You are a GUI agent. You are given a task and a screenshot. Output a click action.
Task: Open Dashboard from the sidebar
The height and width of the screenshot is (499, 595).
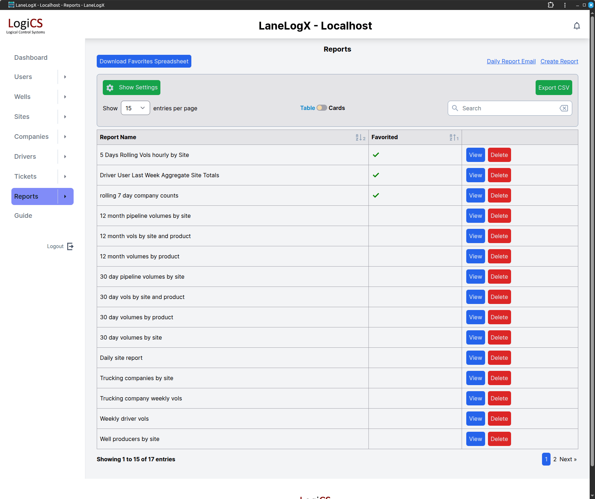(x=31, y=58)
